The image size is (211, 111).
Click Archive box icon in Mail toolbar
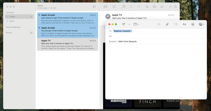click(124, 7)
